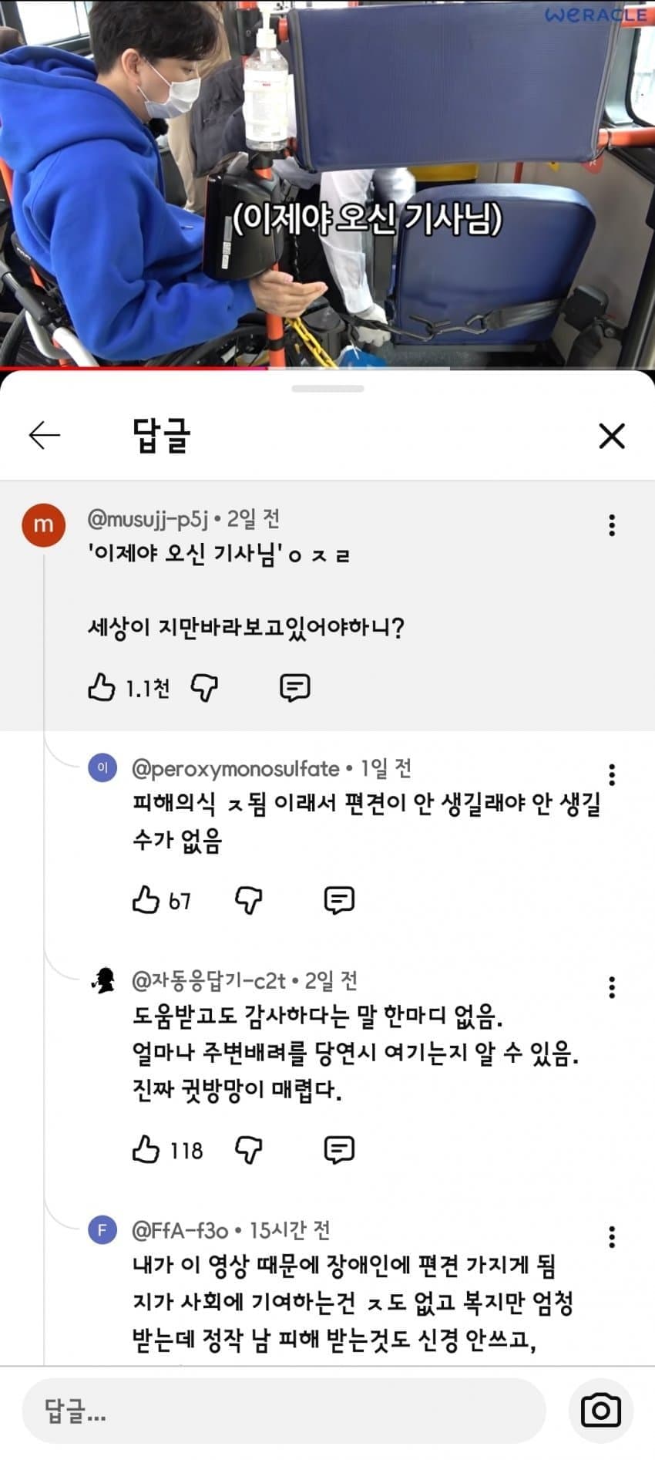Image resolution: width=655 pixels, height=1460 pixels.
Task: Like the @peroxymonosulfate reply
Action: click(x=146, y=900)
